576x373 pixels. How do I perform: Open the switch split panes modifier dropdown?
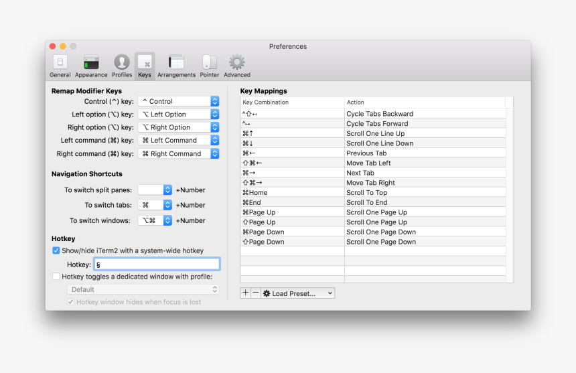(155, 190)
